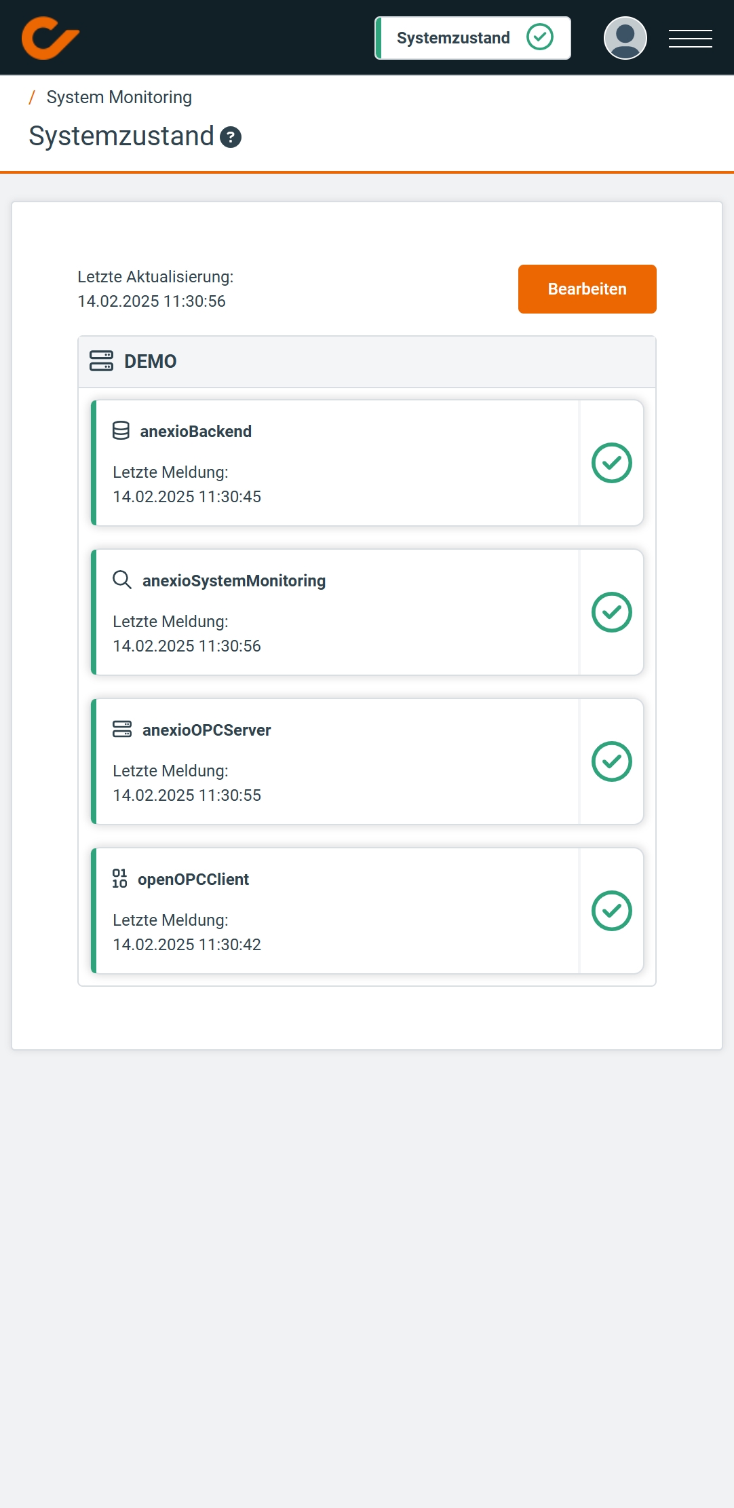
Task: Click the anexioOPCServer green status checkmark
Action: pyautogui.click(x=611, y=761)
